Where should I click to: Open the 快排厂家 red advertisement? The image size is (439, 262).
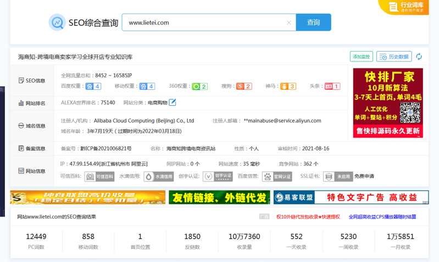coord(388,103)
